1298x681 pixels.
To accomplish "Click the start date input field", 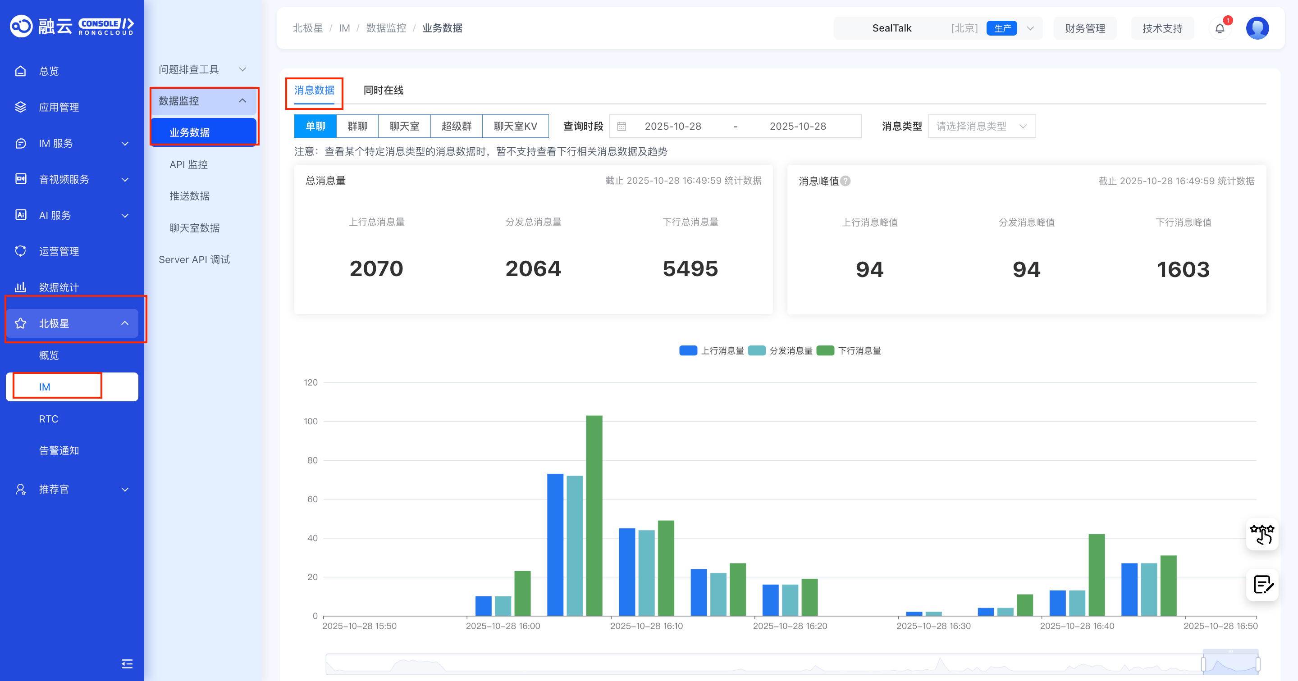I will tap(673, 127).
